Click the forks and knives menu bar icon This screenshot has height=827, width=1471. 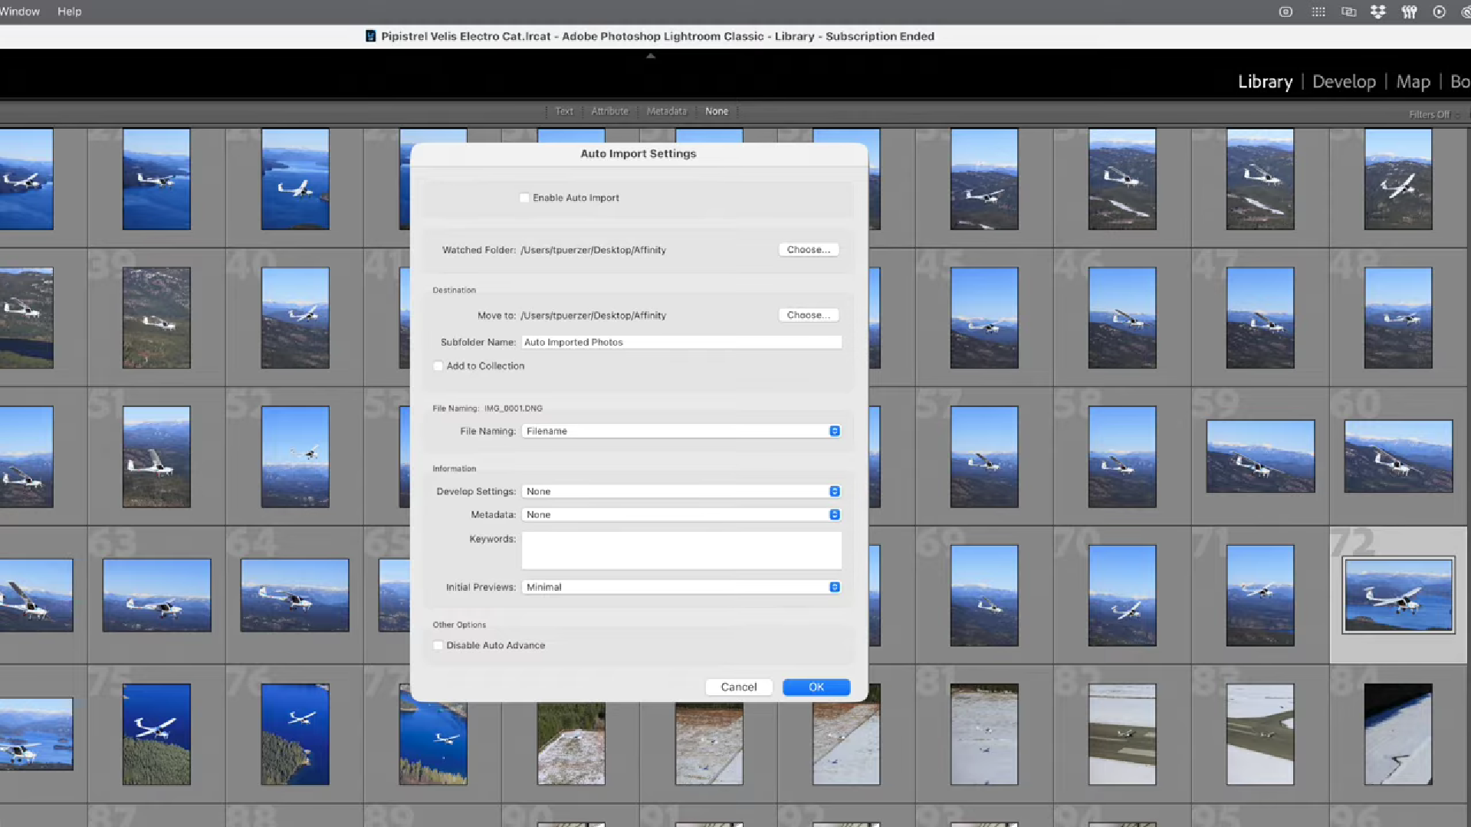pos(1409,11)
